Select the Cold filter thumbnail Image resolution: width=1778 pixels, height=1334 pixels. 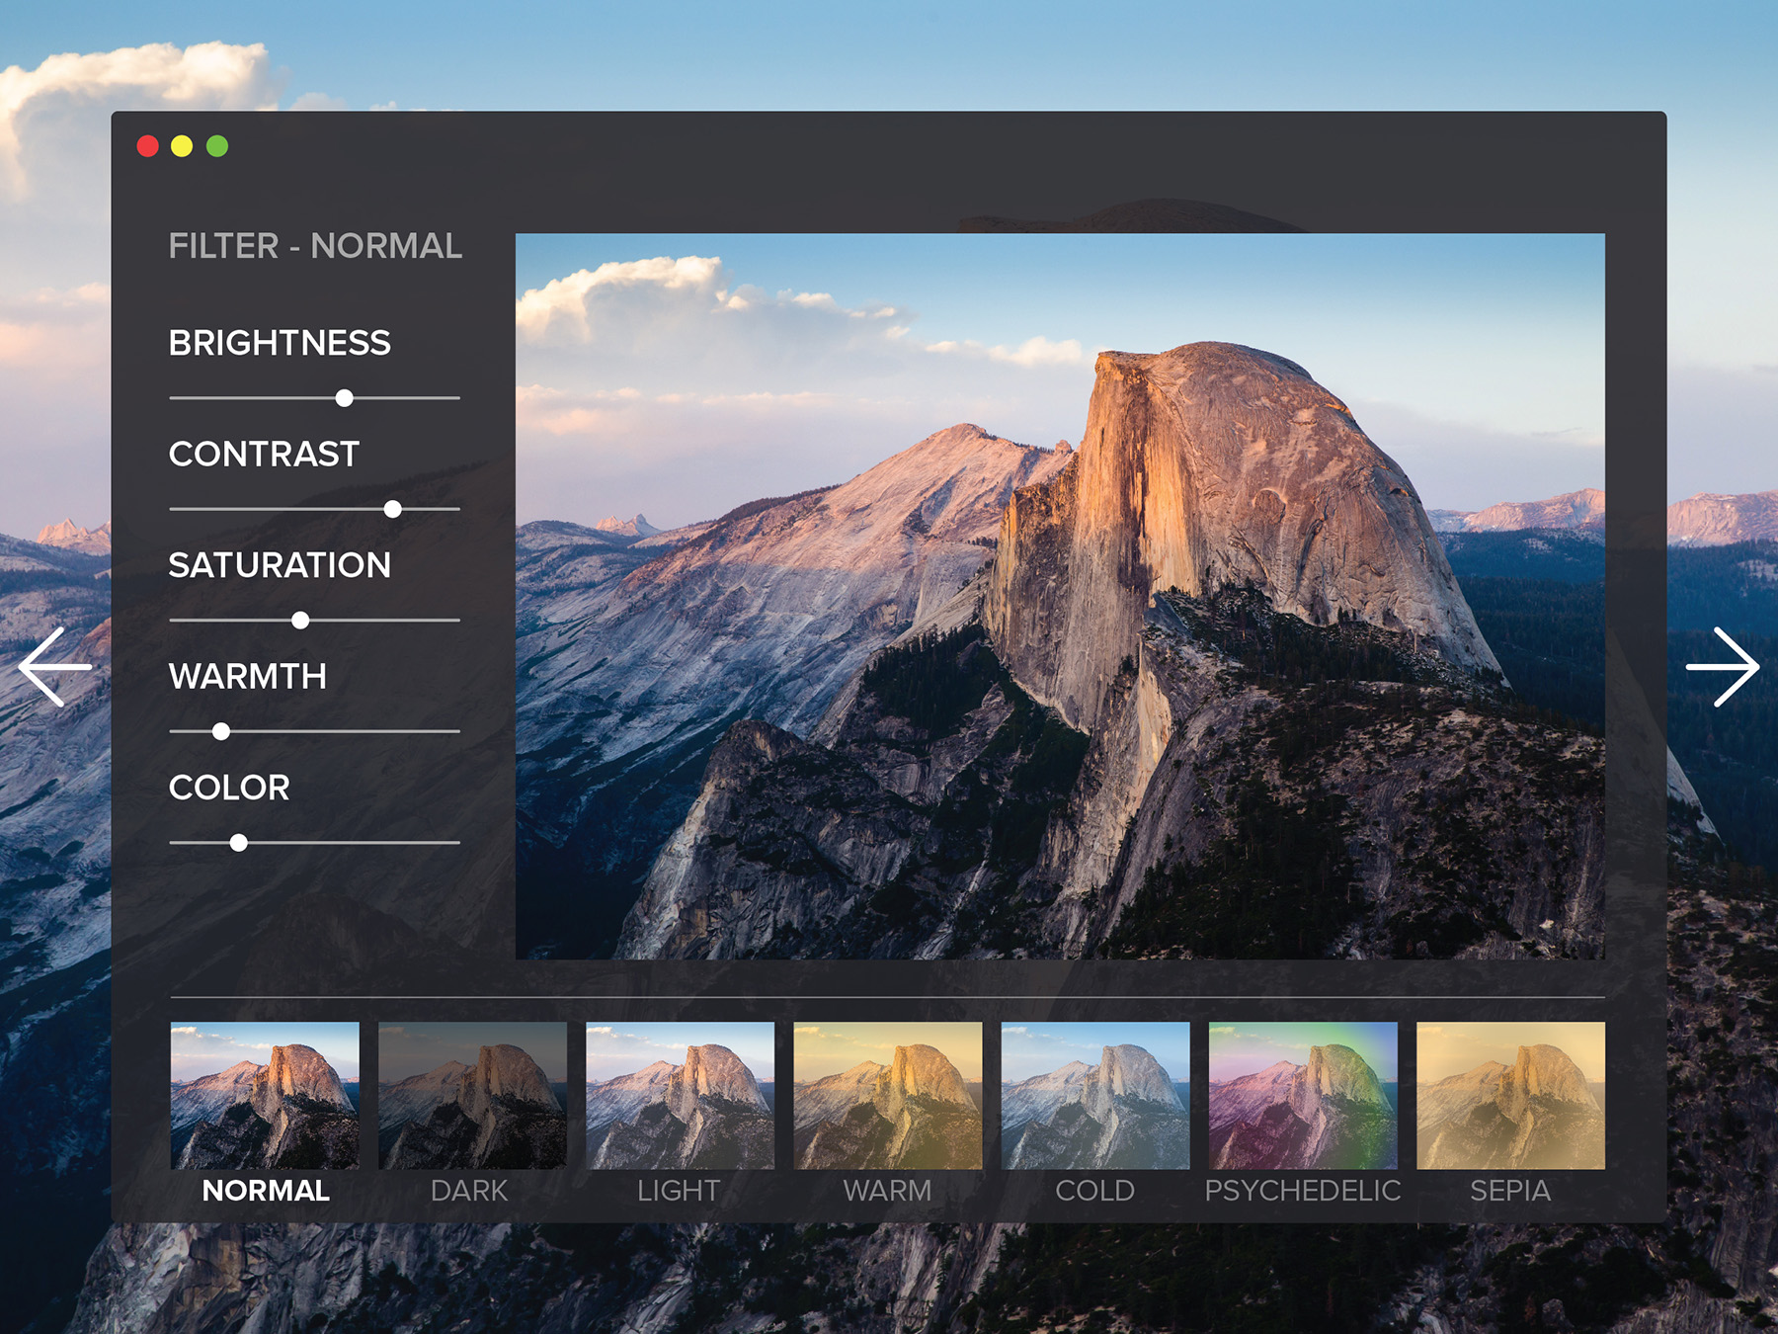point(1094,1095)
